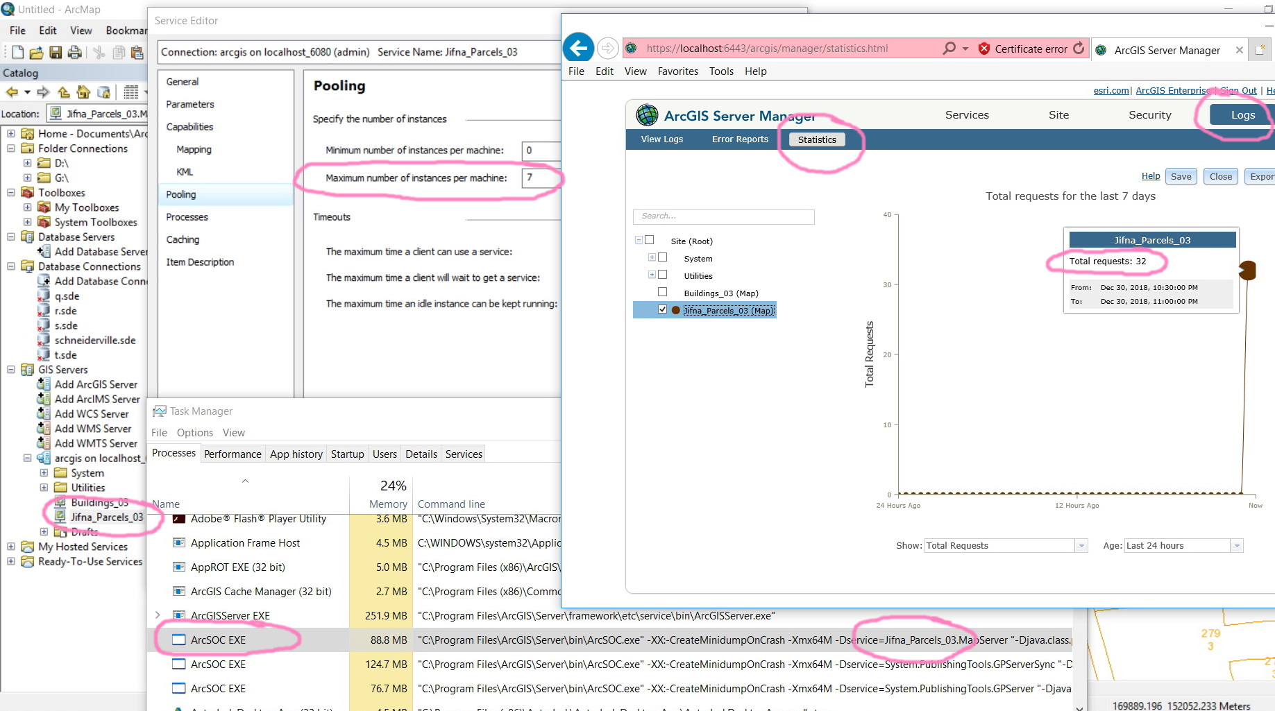This screenshot has width=1275, height=711.
Task: Click the ArcGISServer EXE process icon
Action: pyautogui.click(x=179, y=615)
